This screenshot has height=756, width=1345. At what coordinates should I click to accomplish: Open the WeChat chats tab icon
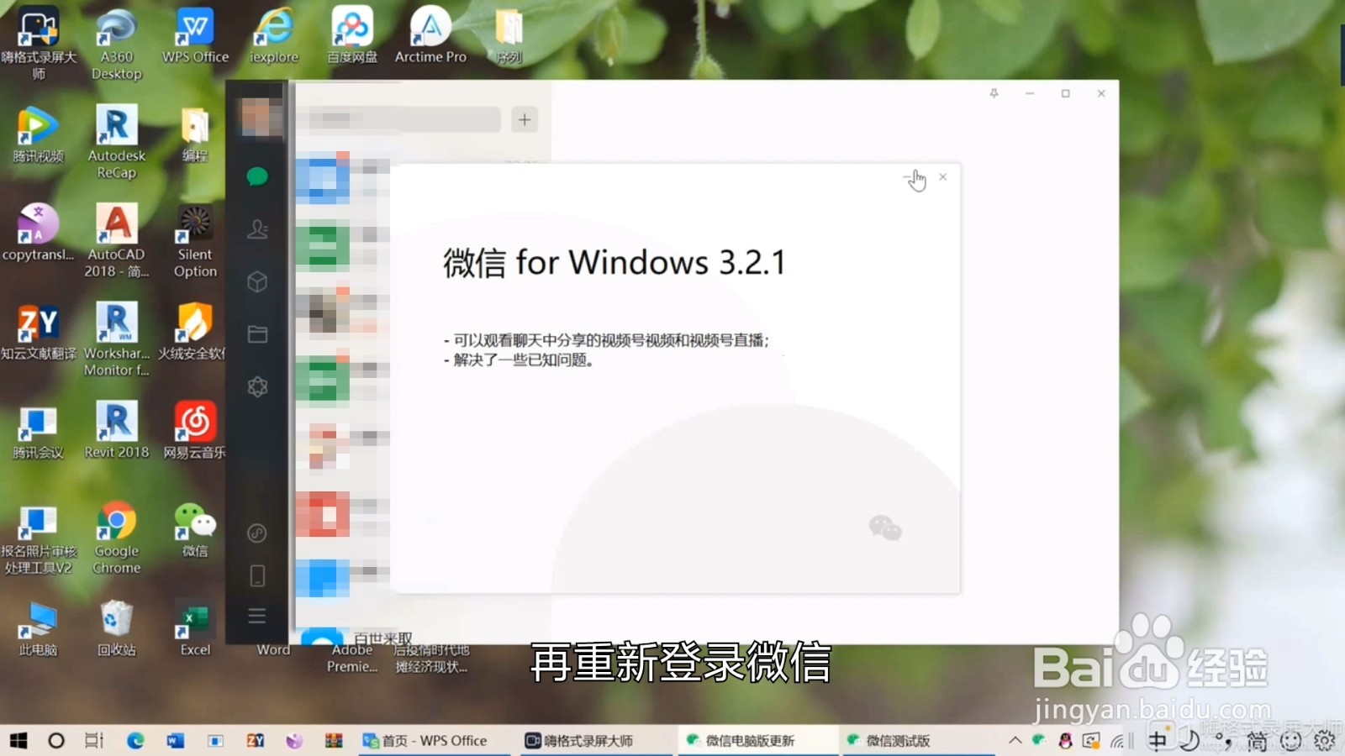pyautogui.click(x=257, y=176)
